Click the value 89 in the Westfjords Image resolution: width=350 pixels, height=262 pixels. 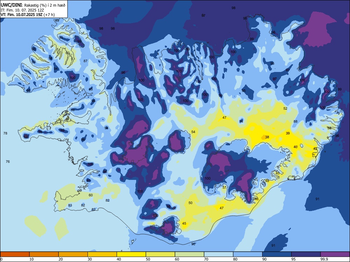(57, 21)
